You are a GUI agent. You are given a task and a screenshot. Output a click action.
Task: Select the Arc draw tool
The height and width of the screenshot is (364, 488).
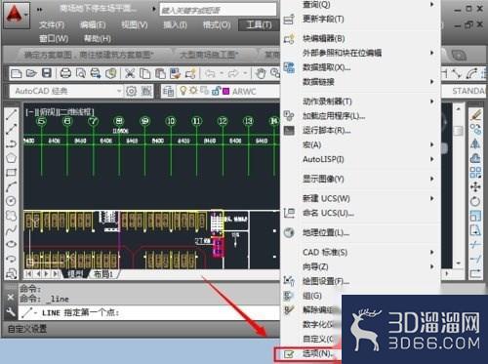point(12,186)
